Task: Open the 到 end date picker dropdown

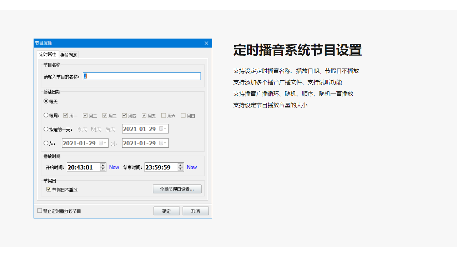Action: point(163,143)
